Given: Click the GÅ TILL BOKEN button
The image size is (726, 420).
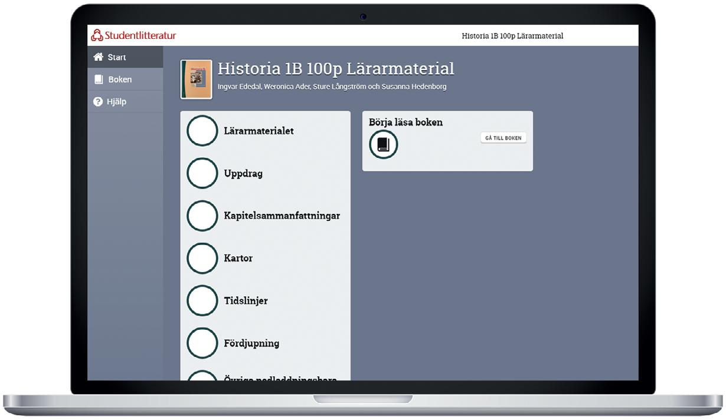Looking at the screenshot, I should [503, 138].
